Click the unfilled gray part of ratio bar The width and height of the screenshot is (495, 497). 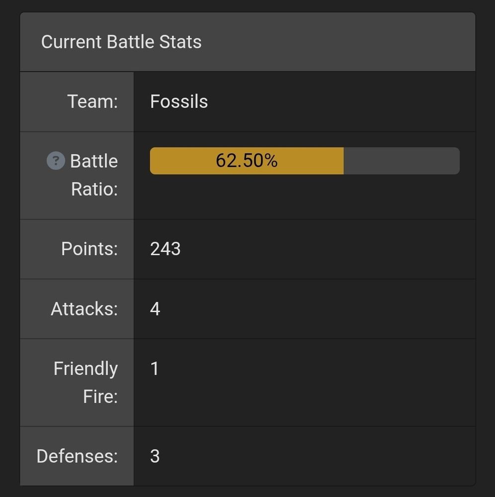402,161
